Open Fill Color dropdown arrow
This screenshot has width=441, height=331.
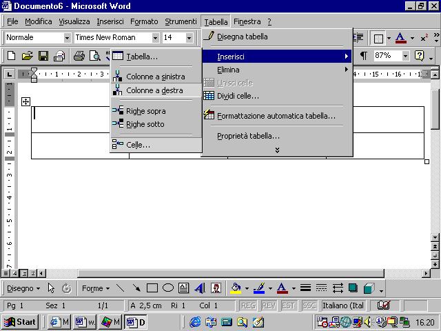[x=247, y=288]
